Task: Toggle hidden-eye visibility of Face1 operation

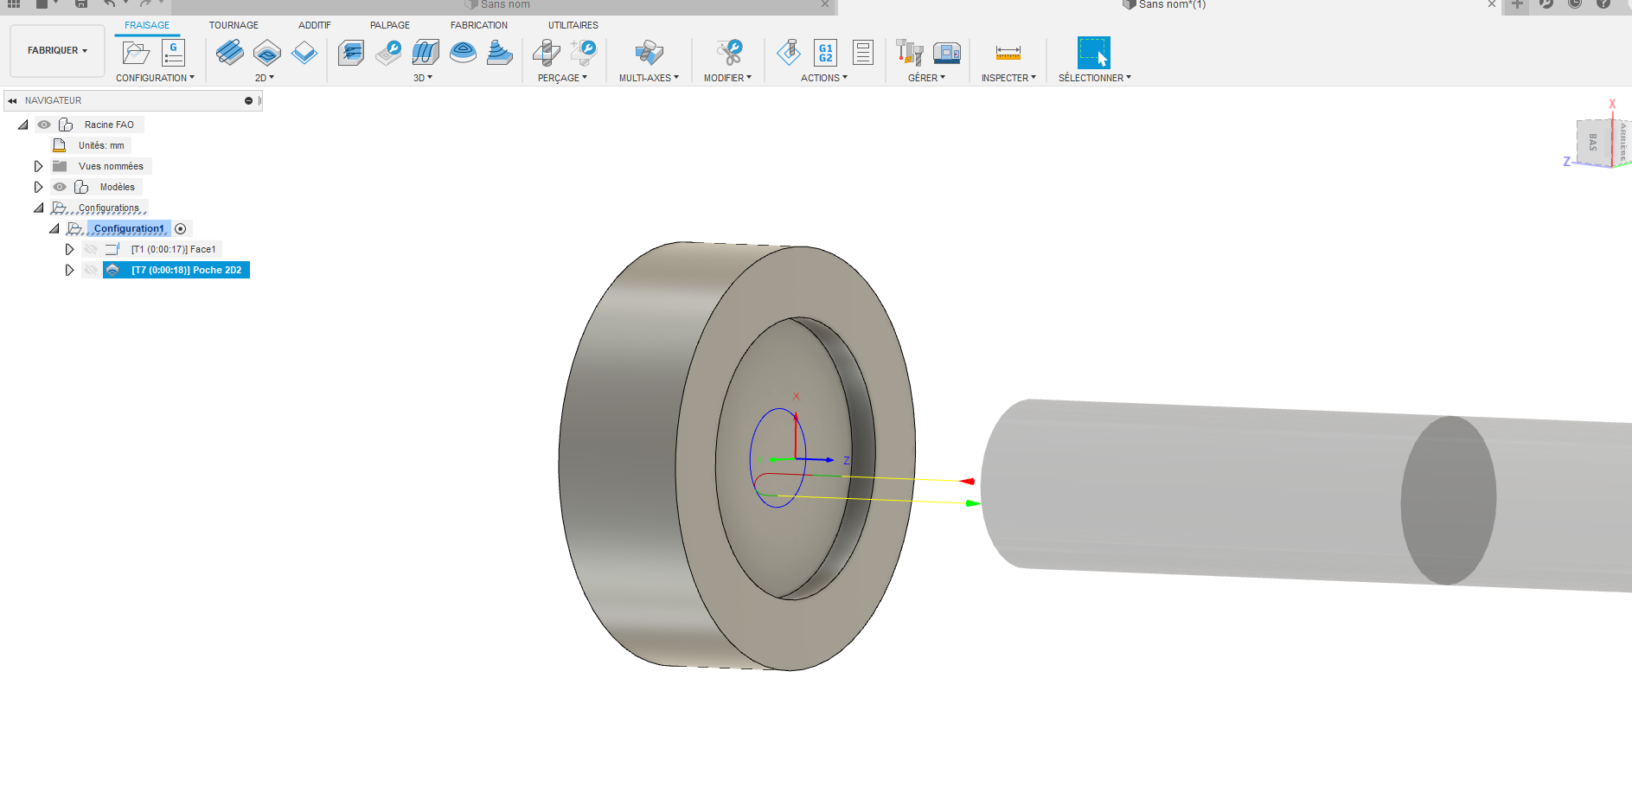Action: pos(91,249)
